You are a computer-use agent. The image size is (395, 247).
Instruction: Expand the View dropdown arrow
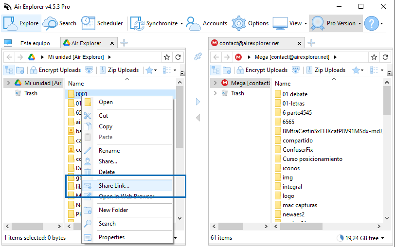coord(305,24)
